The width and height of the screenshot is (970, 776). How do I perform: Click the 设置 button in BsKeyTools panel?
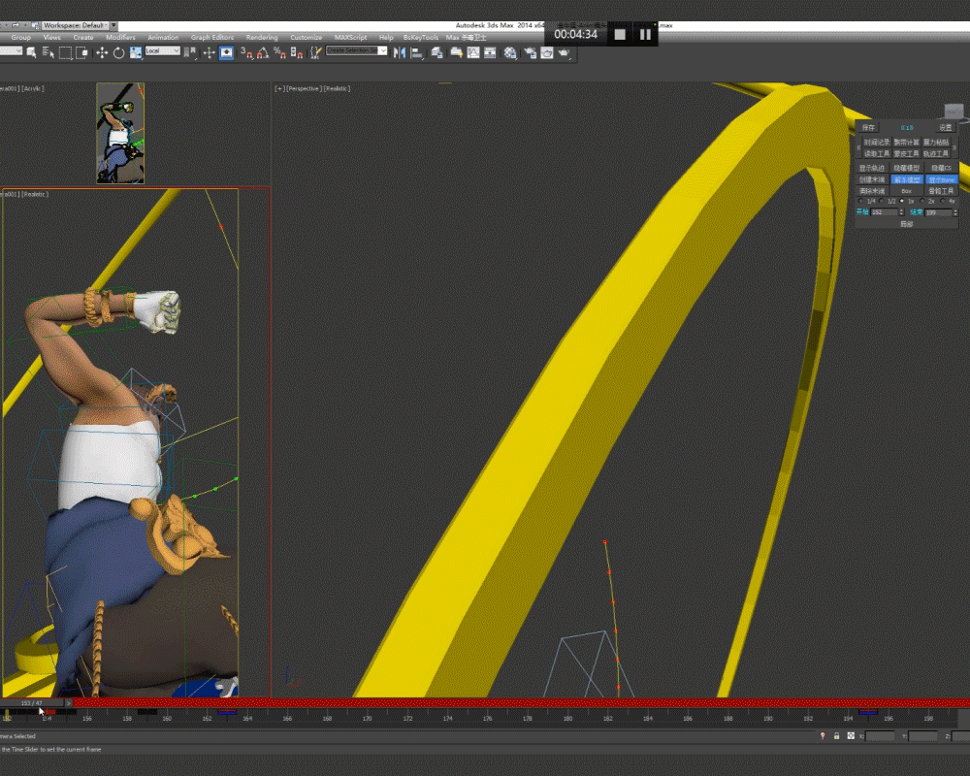945,127
